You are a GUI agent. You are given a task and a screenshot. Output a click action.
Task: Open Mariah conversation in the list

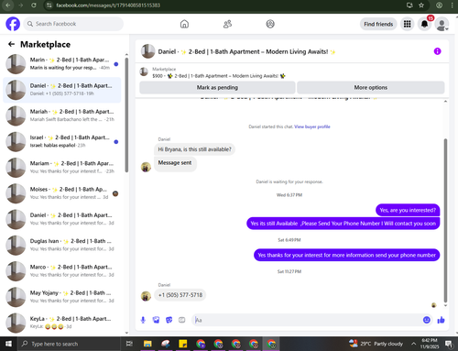click(x=62, y=115)
